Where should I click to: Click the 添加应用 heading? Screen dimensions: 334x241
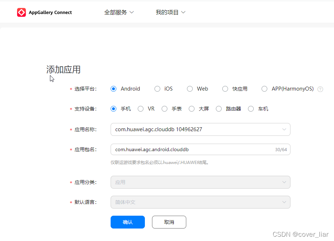pyautogui.click(x=64, y=70)
